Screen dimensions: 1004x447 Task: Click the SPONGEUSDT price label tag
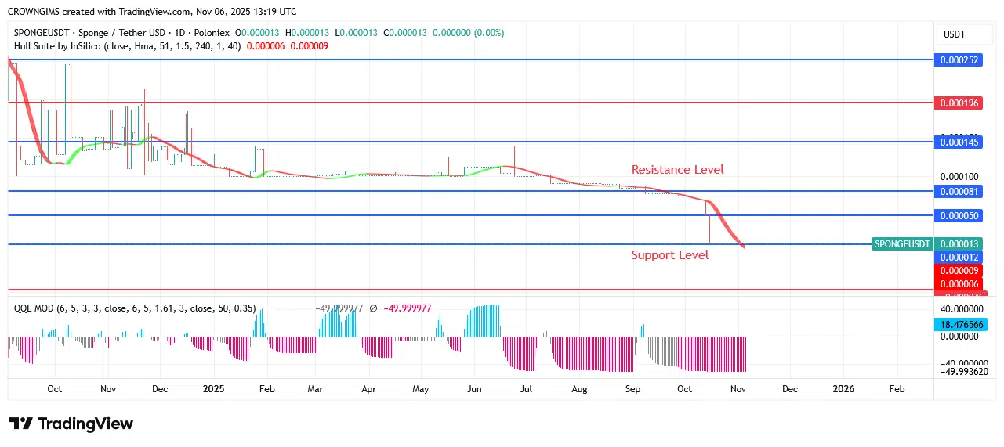coord(903,244)
